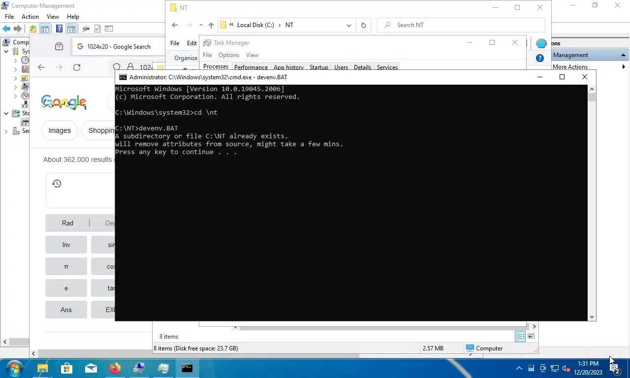Open the notification center icon in taskbar

614,368
